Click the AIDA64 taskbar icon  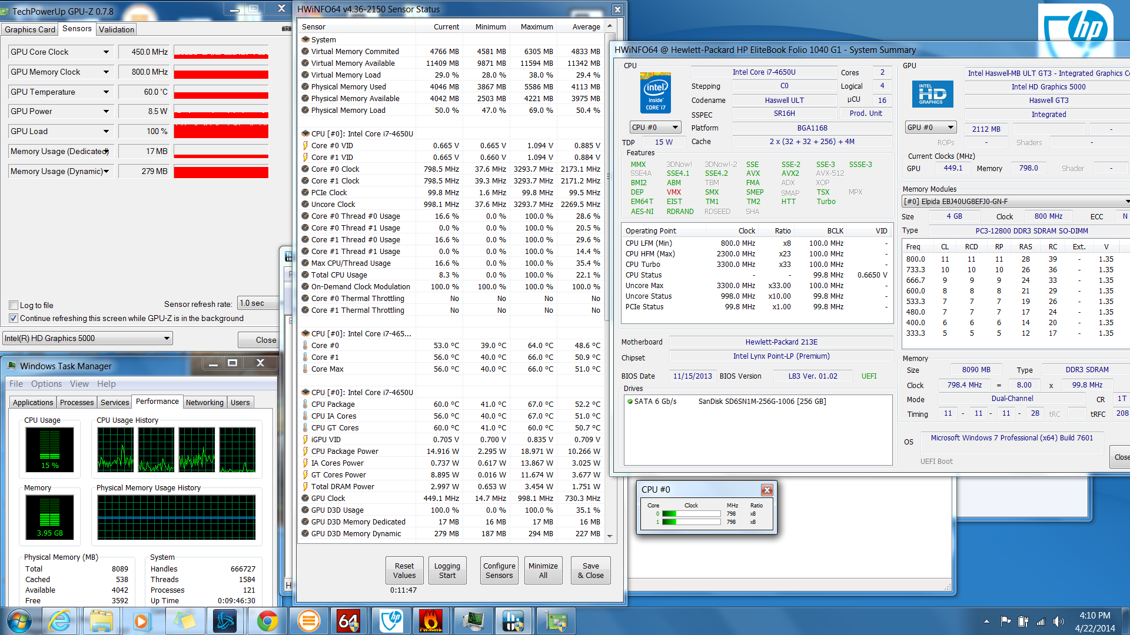click(348, 621)
